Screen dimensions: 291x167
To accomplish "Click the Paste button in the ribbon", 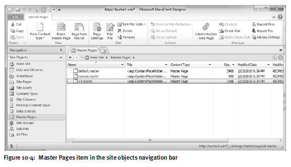I will 17,37.
